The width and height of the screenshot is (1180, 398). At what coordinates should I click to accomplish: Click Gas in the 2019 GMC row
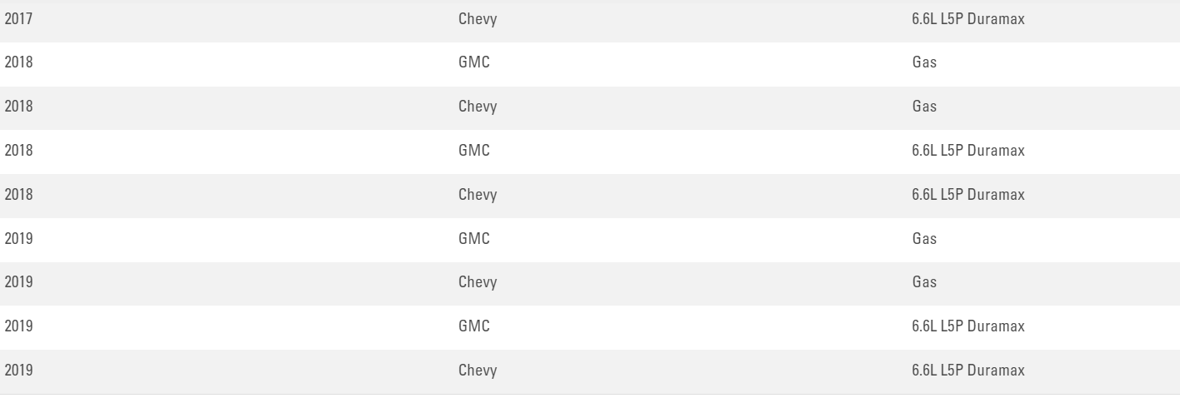[x=924, y=239]
